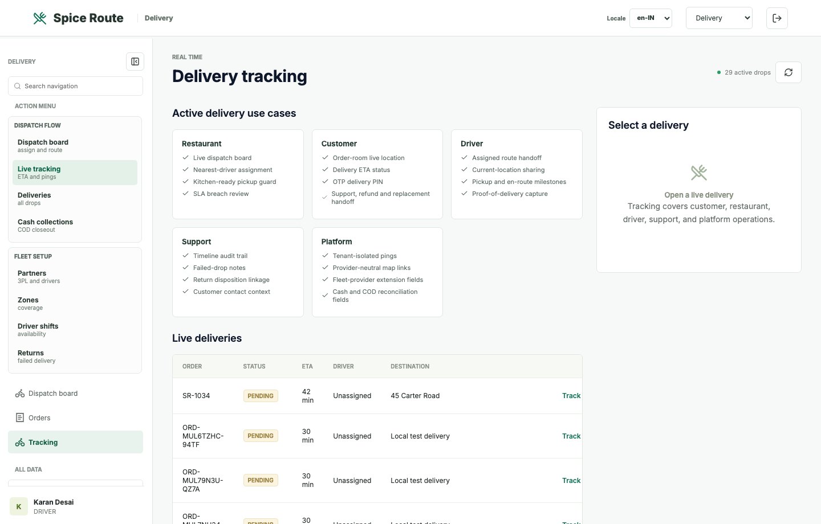Screen dimensions: 821x524
Task: Open Zones coverage menu item
Action: pyautogui.click(x=75, y=304)
